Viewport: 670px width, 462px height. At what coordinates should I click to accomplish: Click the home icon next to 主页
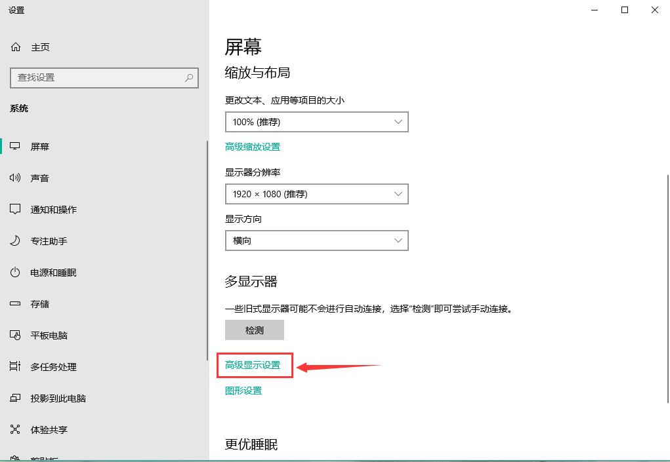click(x=15, y=47)
